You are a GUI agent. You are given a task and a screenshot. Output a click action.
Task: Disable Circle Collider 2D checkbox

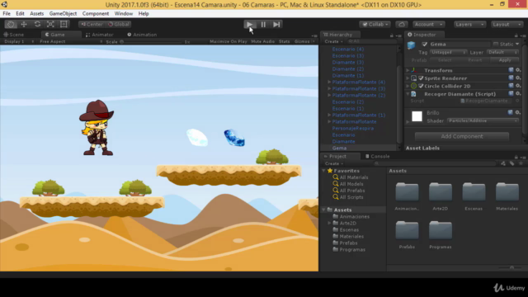pyautogui.click(x=421, y=86)
